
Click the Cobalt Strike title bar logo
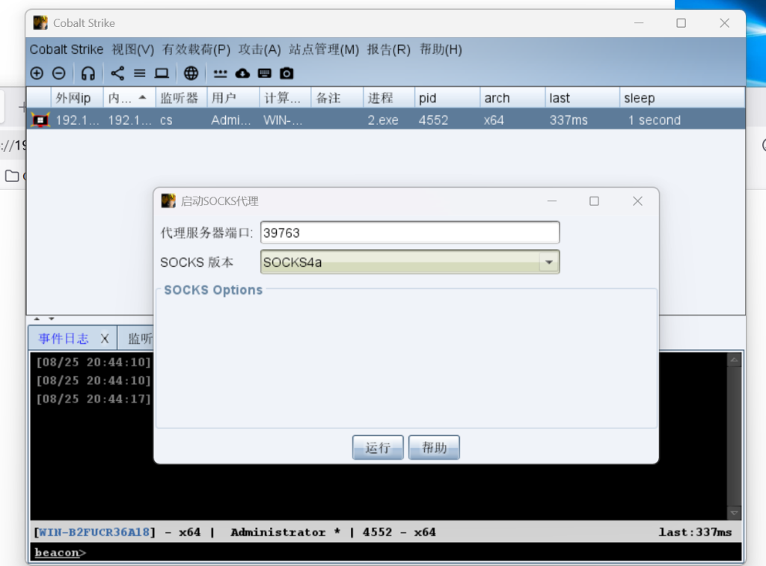tap(40, 23)
